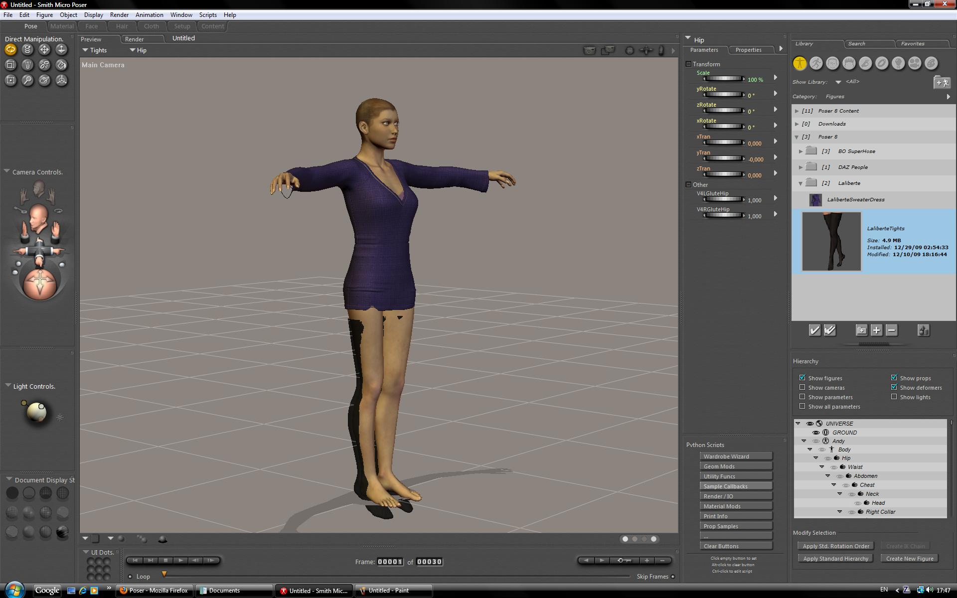Click the double checkmark library button

tap(830, 330)
